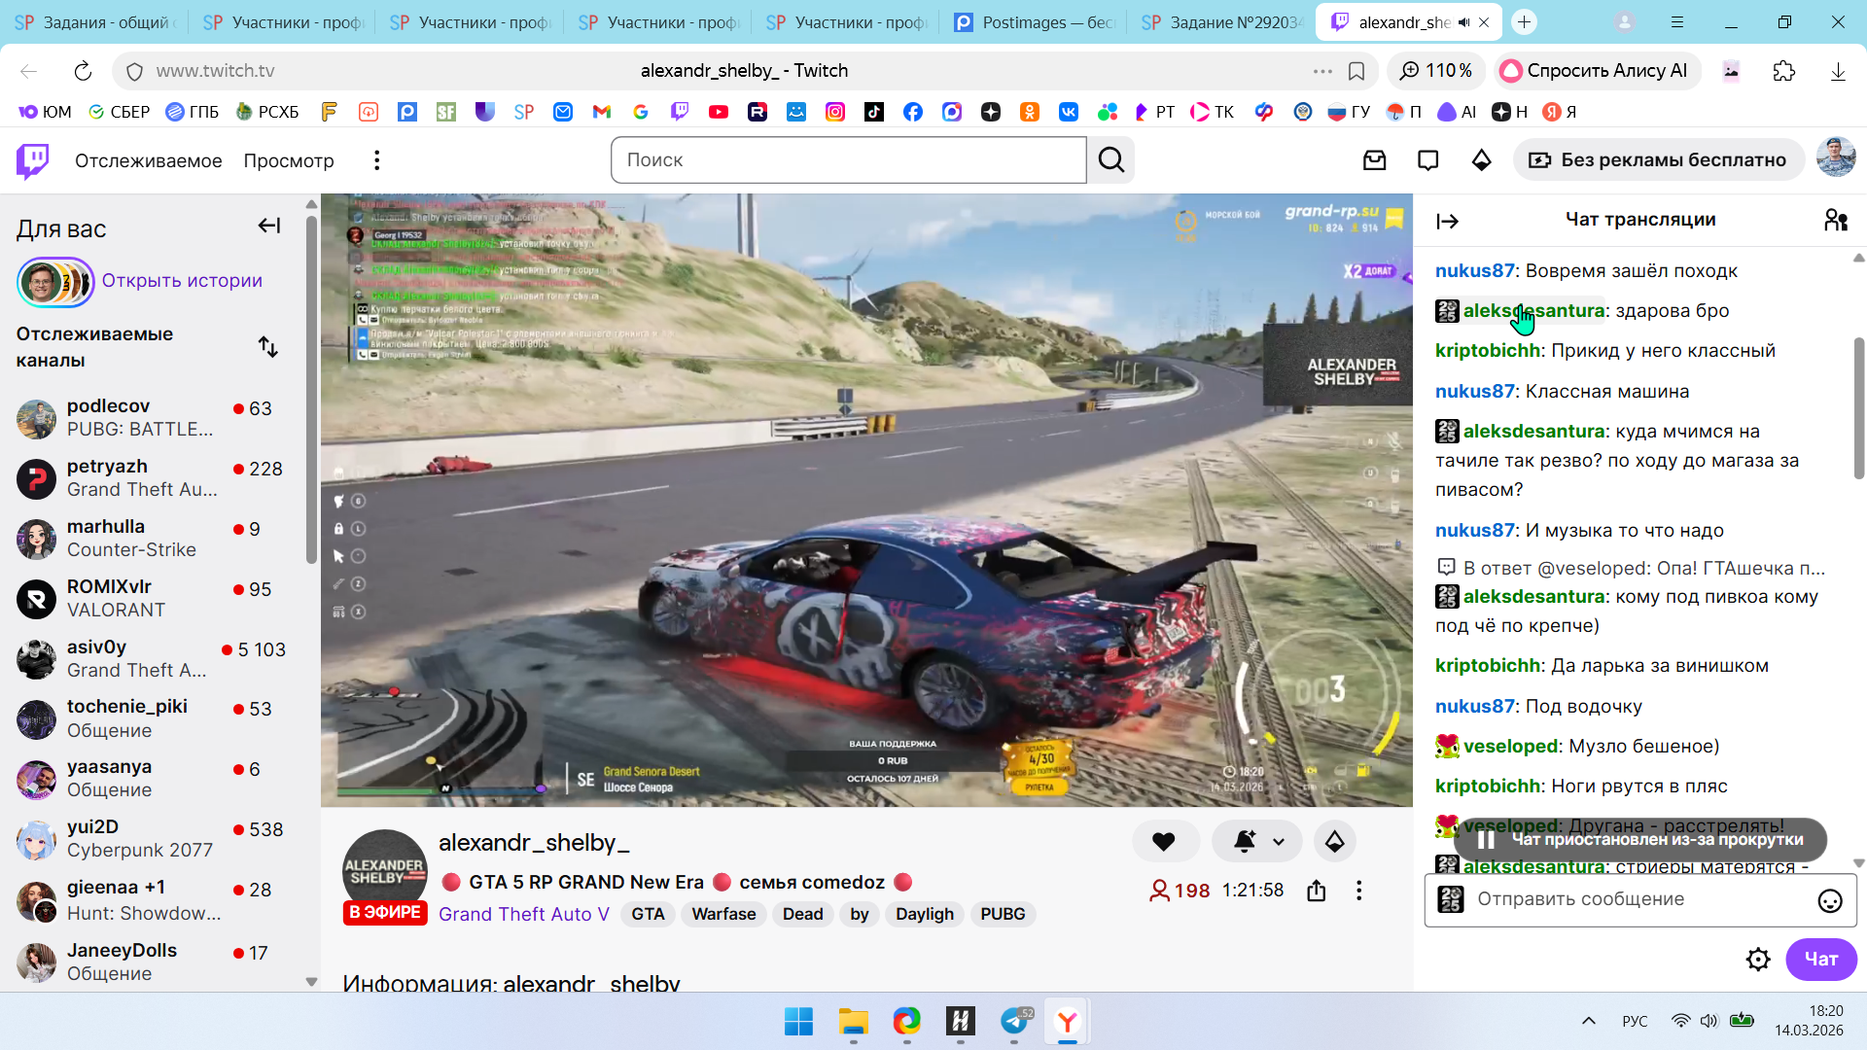Open the Twitch inbox notifications icon
Image resolution: width=1867 pixels, height=1050 pixels.
pyautogui.click(x=1374, y=160)
